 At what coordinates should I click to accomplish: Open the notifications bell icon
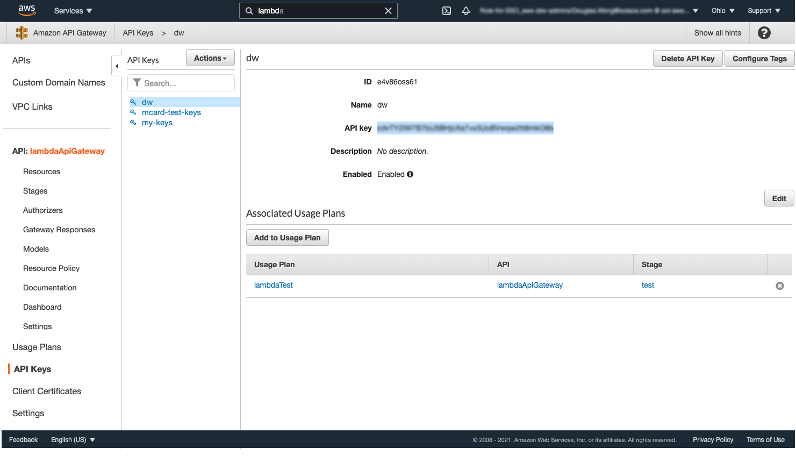pos(466,11)
